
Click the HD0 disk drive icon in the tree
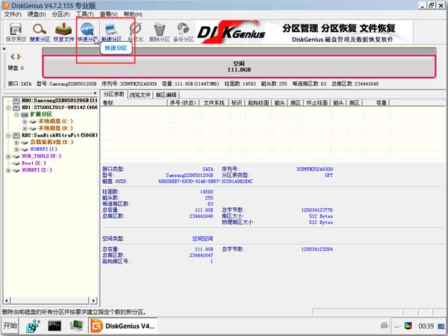(16, 101)
